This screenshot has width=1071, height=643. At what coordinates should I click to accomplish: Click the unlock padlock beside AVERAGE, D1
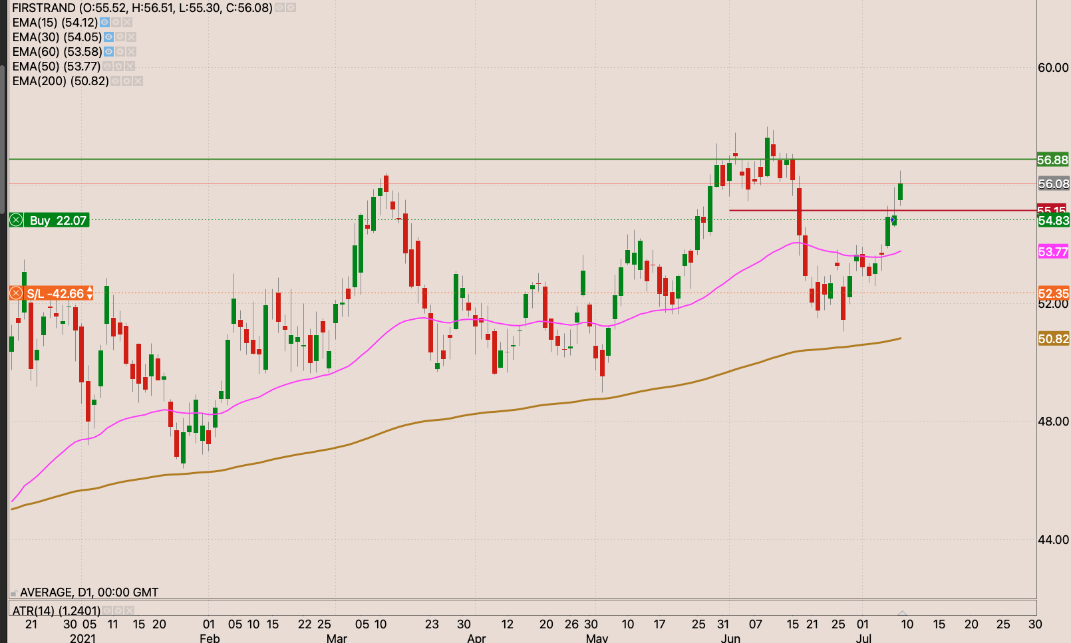click(x=13, y=592)
